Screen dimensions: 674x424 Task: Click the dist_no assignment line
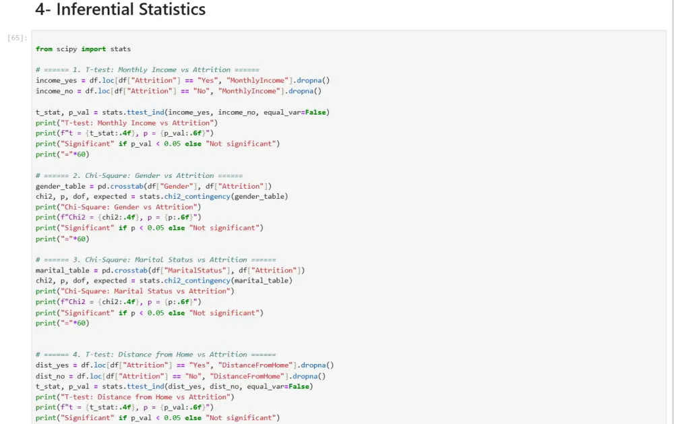pos(181,376)
